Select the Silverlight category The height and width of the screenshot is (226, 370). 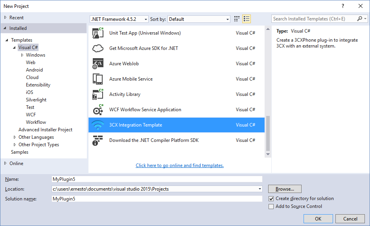click(x=36, y=100)
